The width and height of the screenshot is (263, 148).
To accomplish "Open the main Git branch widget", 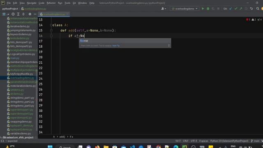I will pos(255,141).
